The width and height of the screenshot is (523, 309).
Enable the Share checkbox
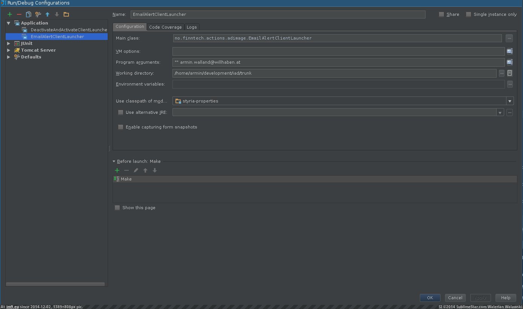click(x=442, y=14)
